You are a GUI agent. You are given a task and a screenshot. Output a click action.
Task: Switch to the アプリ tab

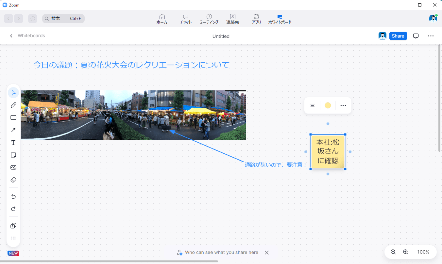256,19
